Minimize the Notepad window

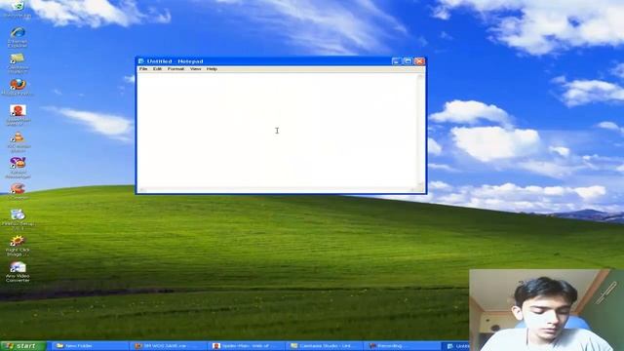[396, 61]
